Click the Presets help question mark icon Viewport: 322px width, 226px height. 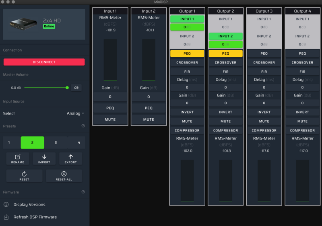pyautogui.click(x=83, y=126)
